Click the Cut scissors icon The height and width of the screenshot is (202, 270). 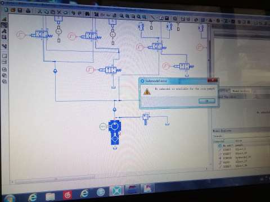coord(40,11)
